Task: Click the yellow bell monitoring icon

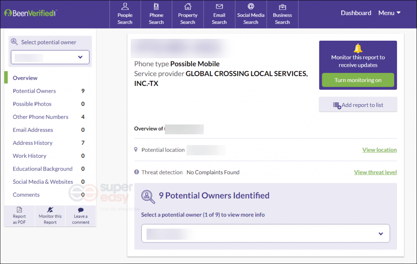Action: pos(358,48)
